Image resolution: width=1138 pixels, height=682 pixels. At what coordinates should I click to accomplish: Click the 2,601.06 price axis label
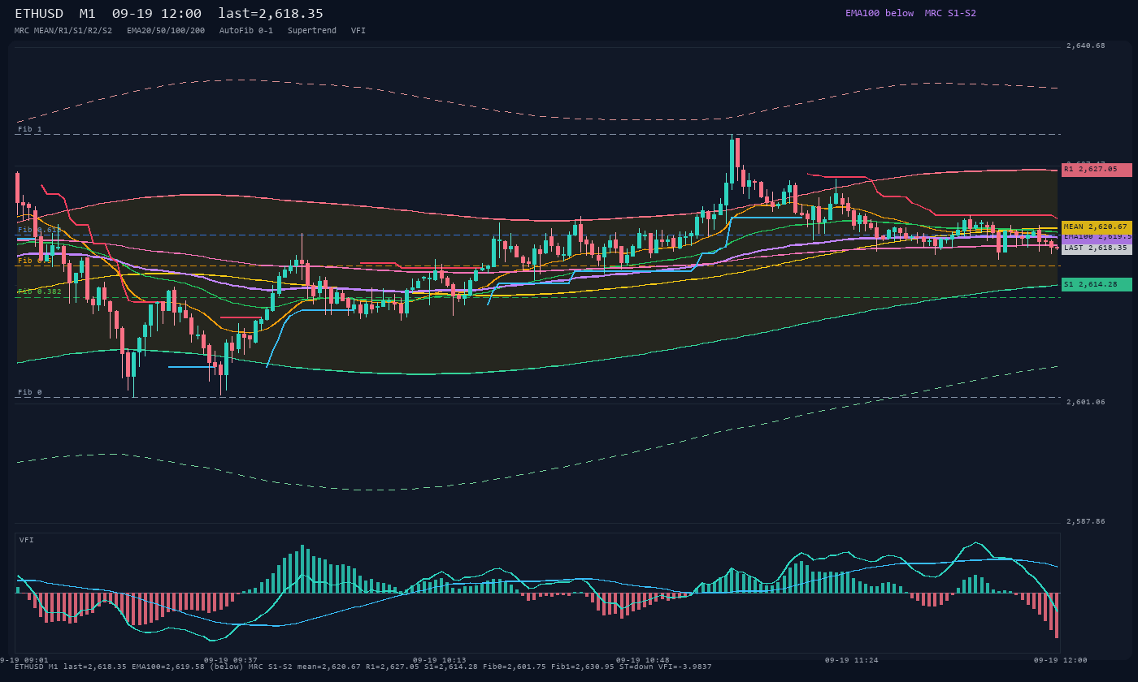1086,402
